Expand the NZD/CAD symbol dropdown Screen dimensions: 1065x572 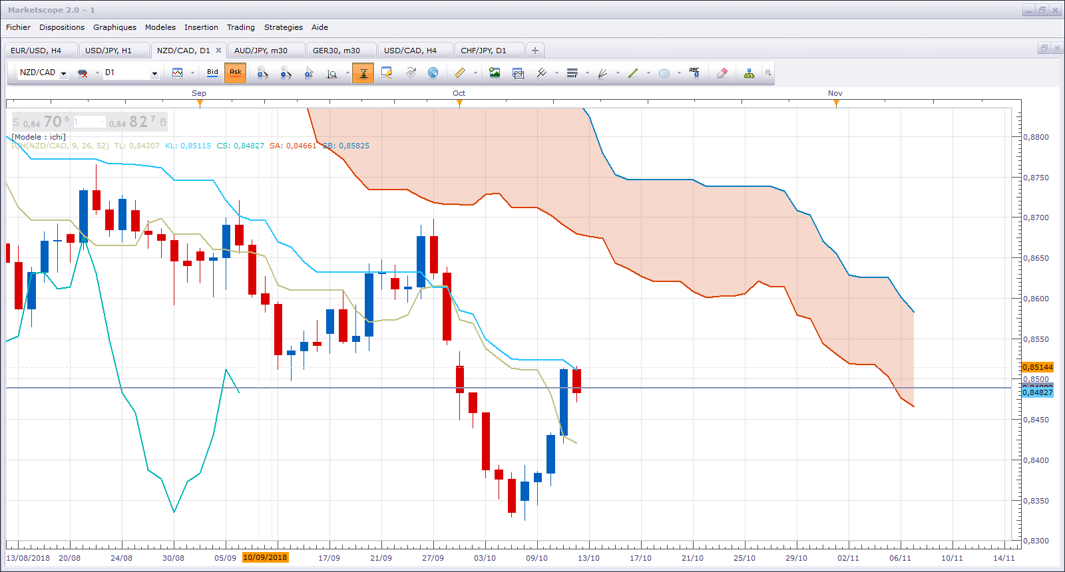[64, 73]
